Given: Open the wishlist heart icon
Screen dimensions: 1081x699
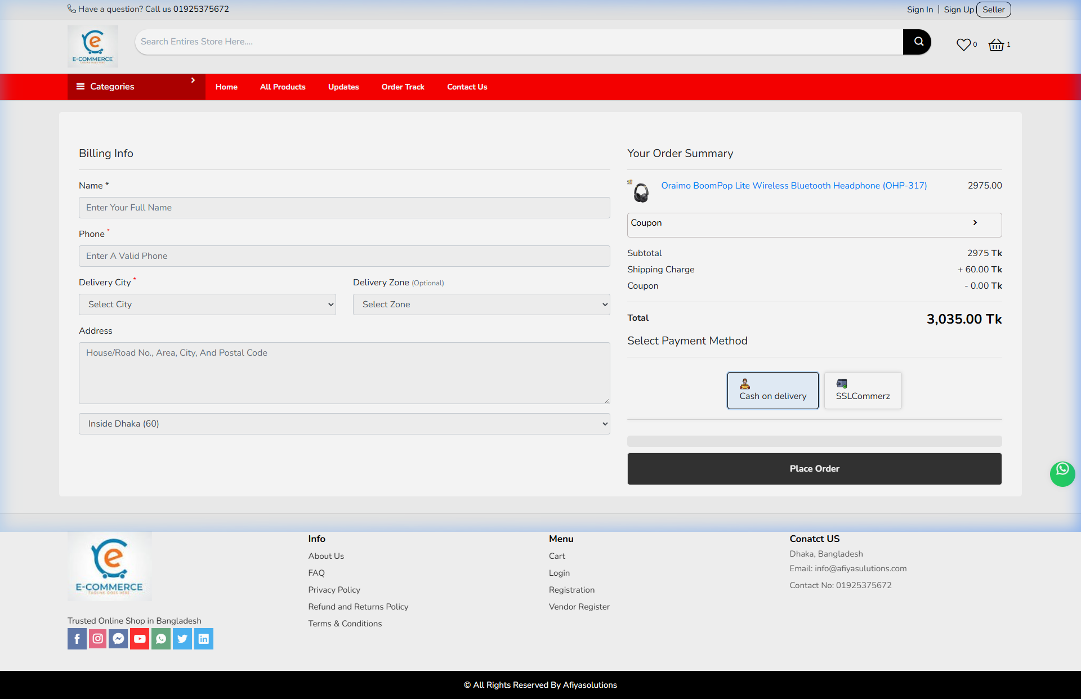Looking at the screenshot, I should pyautogui.click(x=963, y=44).
